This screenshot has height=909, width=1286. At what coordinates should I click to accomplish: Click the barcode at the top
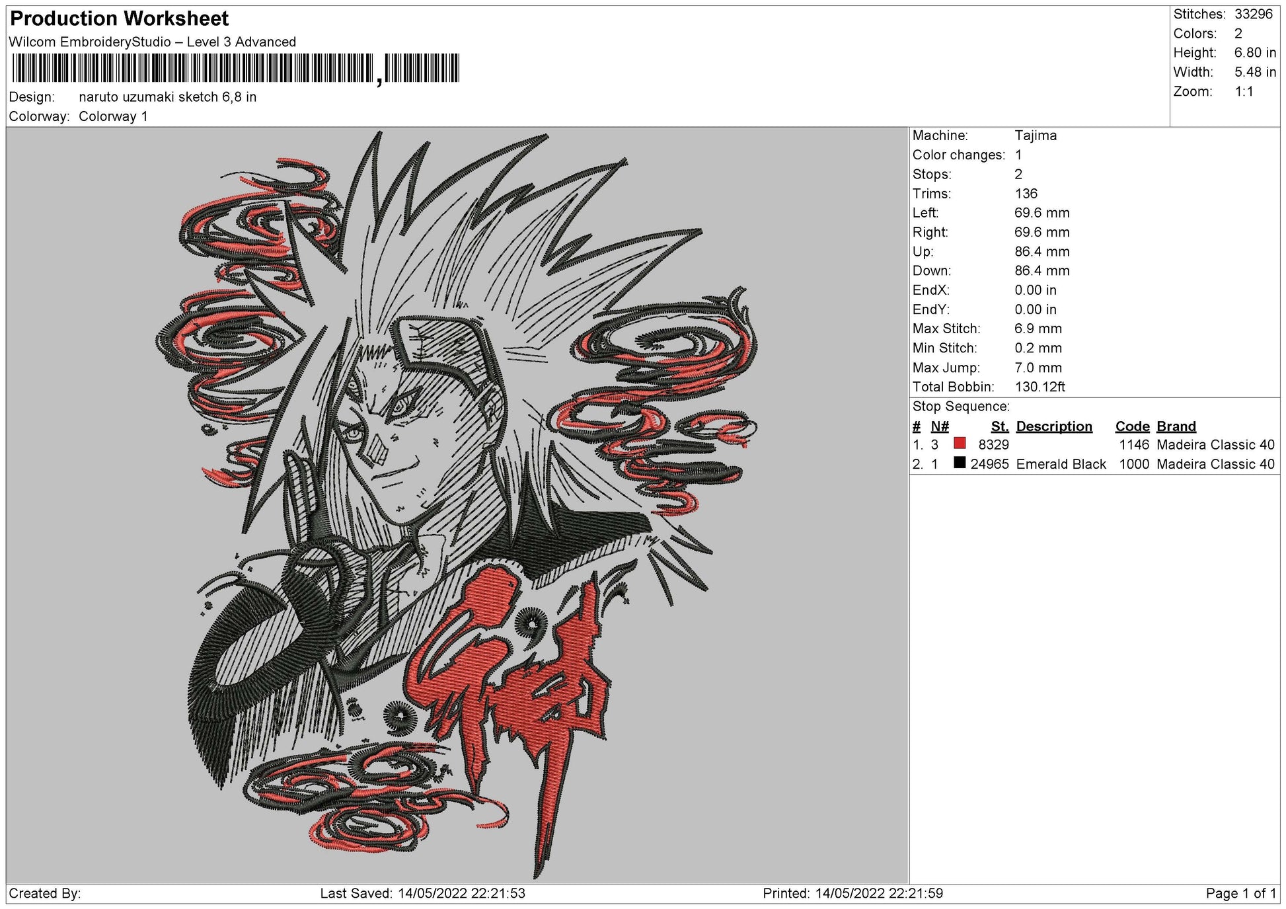tap(235, 69)
